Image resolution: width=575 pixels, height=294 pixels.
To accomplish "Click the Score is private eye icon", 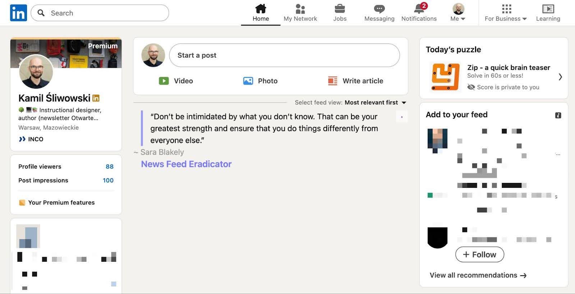I will pos(471,87).
